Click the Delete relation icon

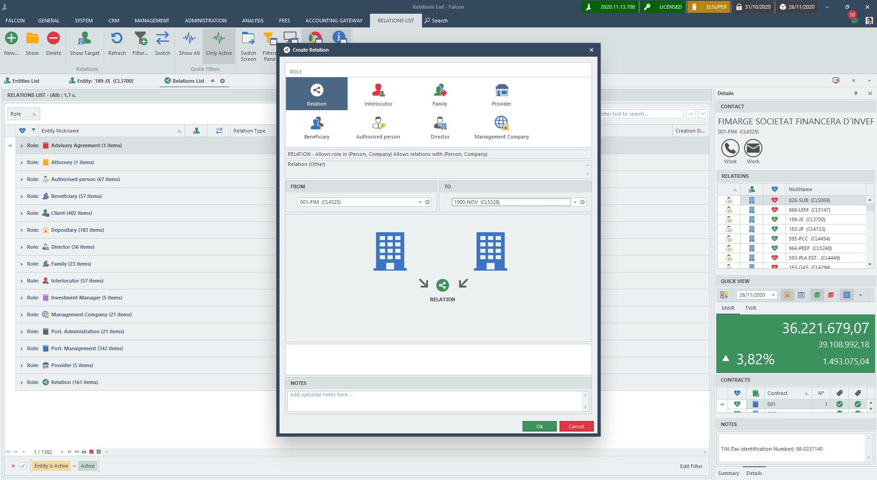53,38
